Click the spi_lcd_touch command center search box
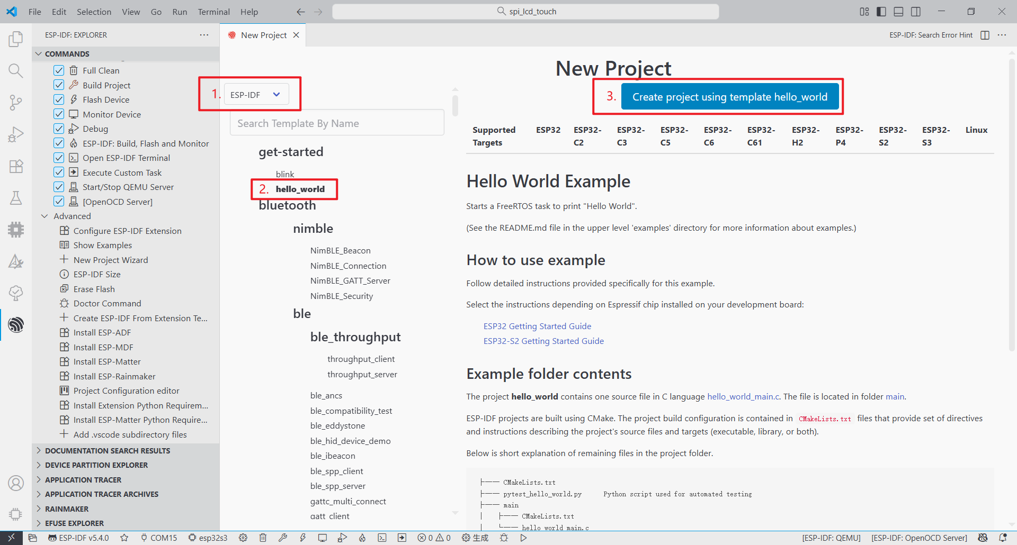The image size is (1017, 545). coord(525,12)
